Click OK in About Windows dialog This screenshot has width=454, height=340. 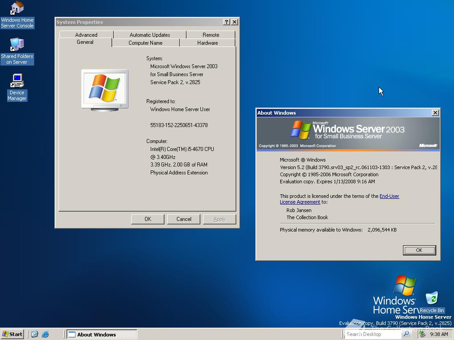419,250
